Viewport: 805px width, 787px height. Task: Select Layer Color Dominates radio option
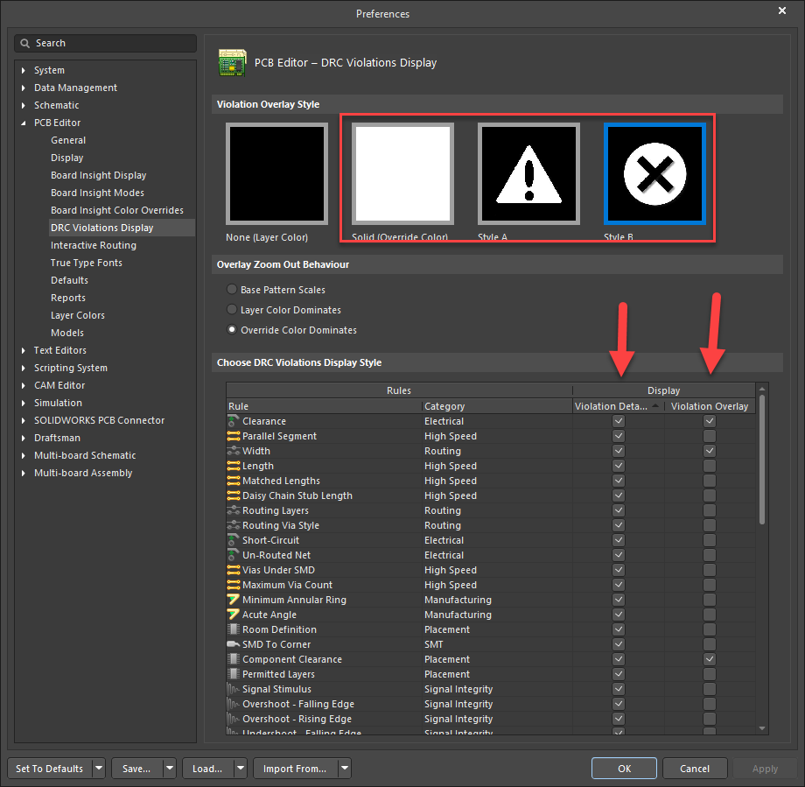pos(232,310)
